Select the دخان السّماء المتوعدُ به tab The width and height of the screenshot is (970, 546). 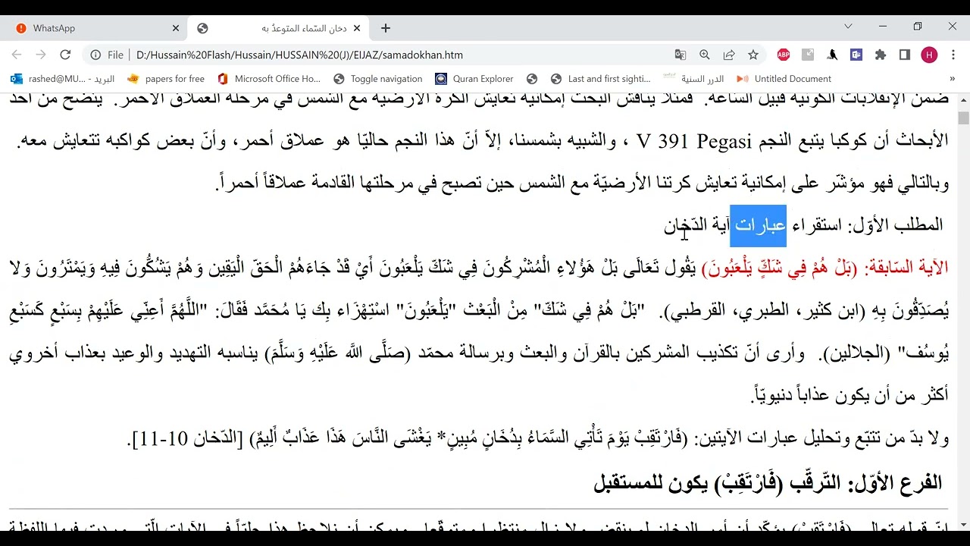click(x=277, y=28)
